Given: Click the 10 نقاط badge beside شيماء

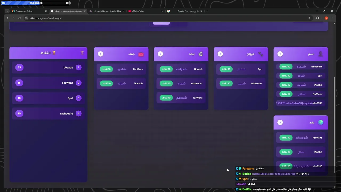Looking at the screenshot, I should coord(286,67).
